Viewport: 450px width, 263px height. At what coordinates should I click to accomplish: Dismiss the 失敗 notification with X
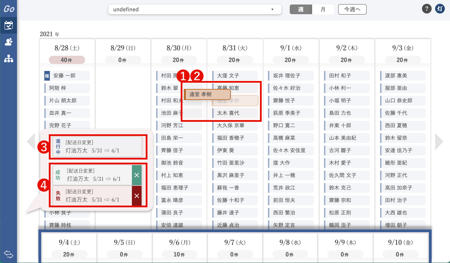pyautogui.click(x=137, y=196)
